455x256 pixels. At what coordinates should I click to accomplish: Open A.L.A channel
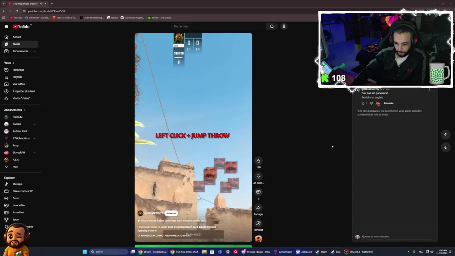(20, 160)
